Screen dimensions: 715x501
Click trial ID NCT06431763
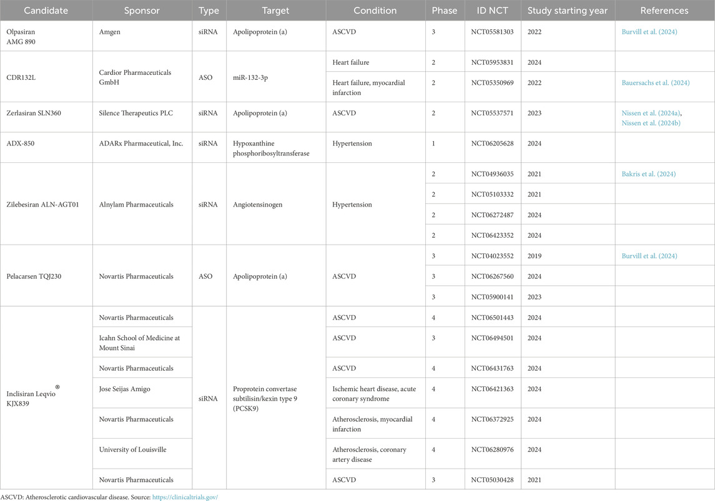[x=493, y=368]
